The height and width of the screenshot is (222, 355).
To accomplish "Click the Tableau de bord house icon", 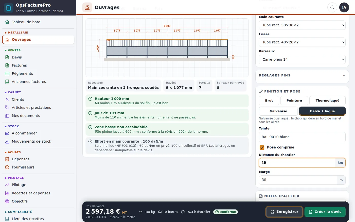I will pos(7,22).
